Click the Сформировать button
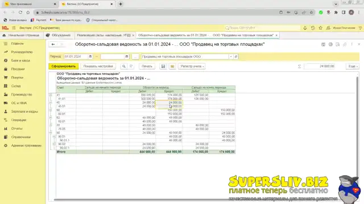 pyautogui.click(x=63, y=66)
